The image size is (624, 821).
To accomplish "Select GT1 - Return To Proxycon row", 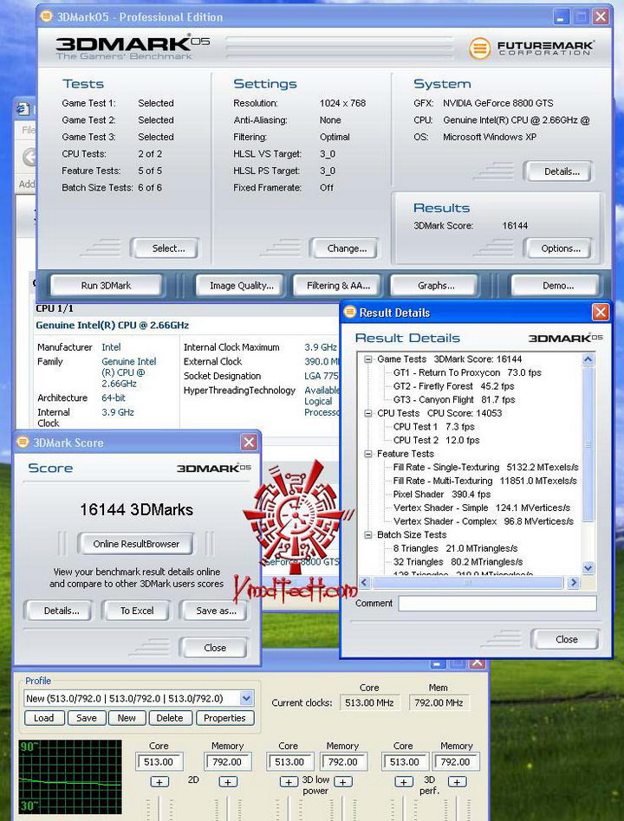I will (467, 372).
